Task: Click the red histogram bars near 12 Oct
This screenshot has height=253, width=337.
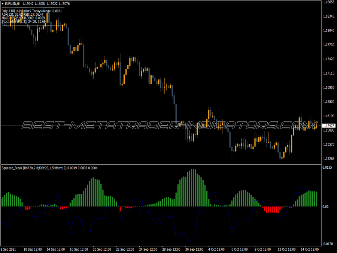Action: coord(272,210)
